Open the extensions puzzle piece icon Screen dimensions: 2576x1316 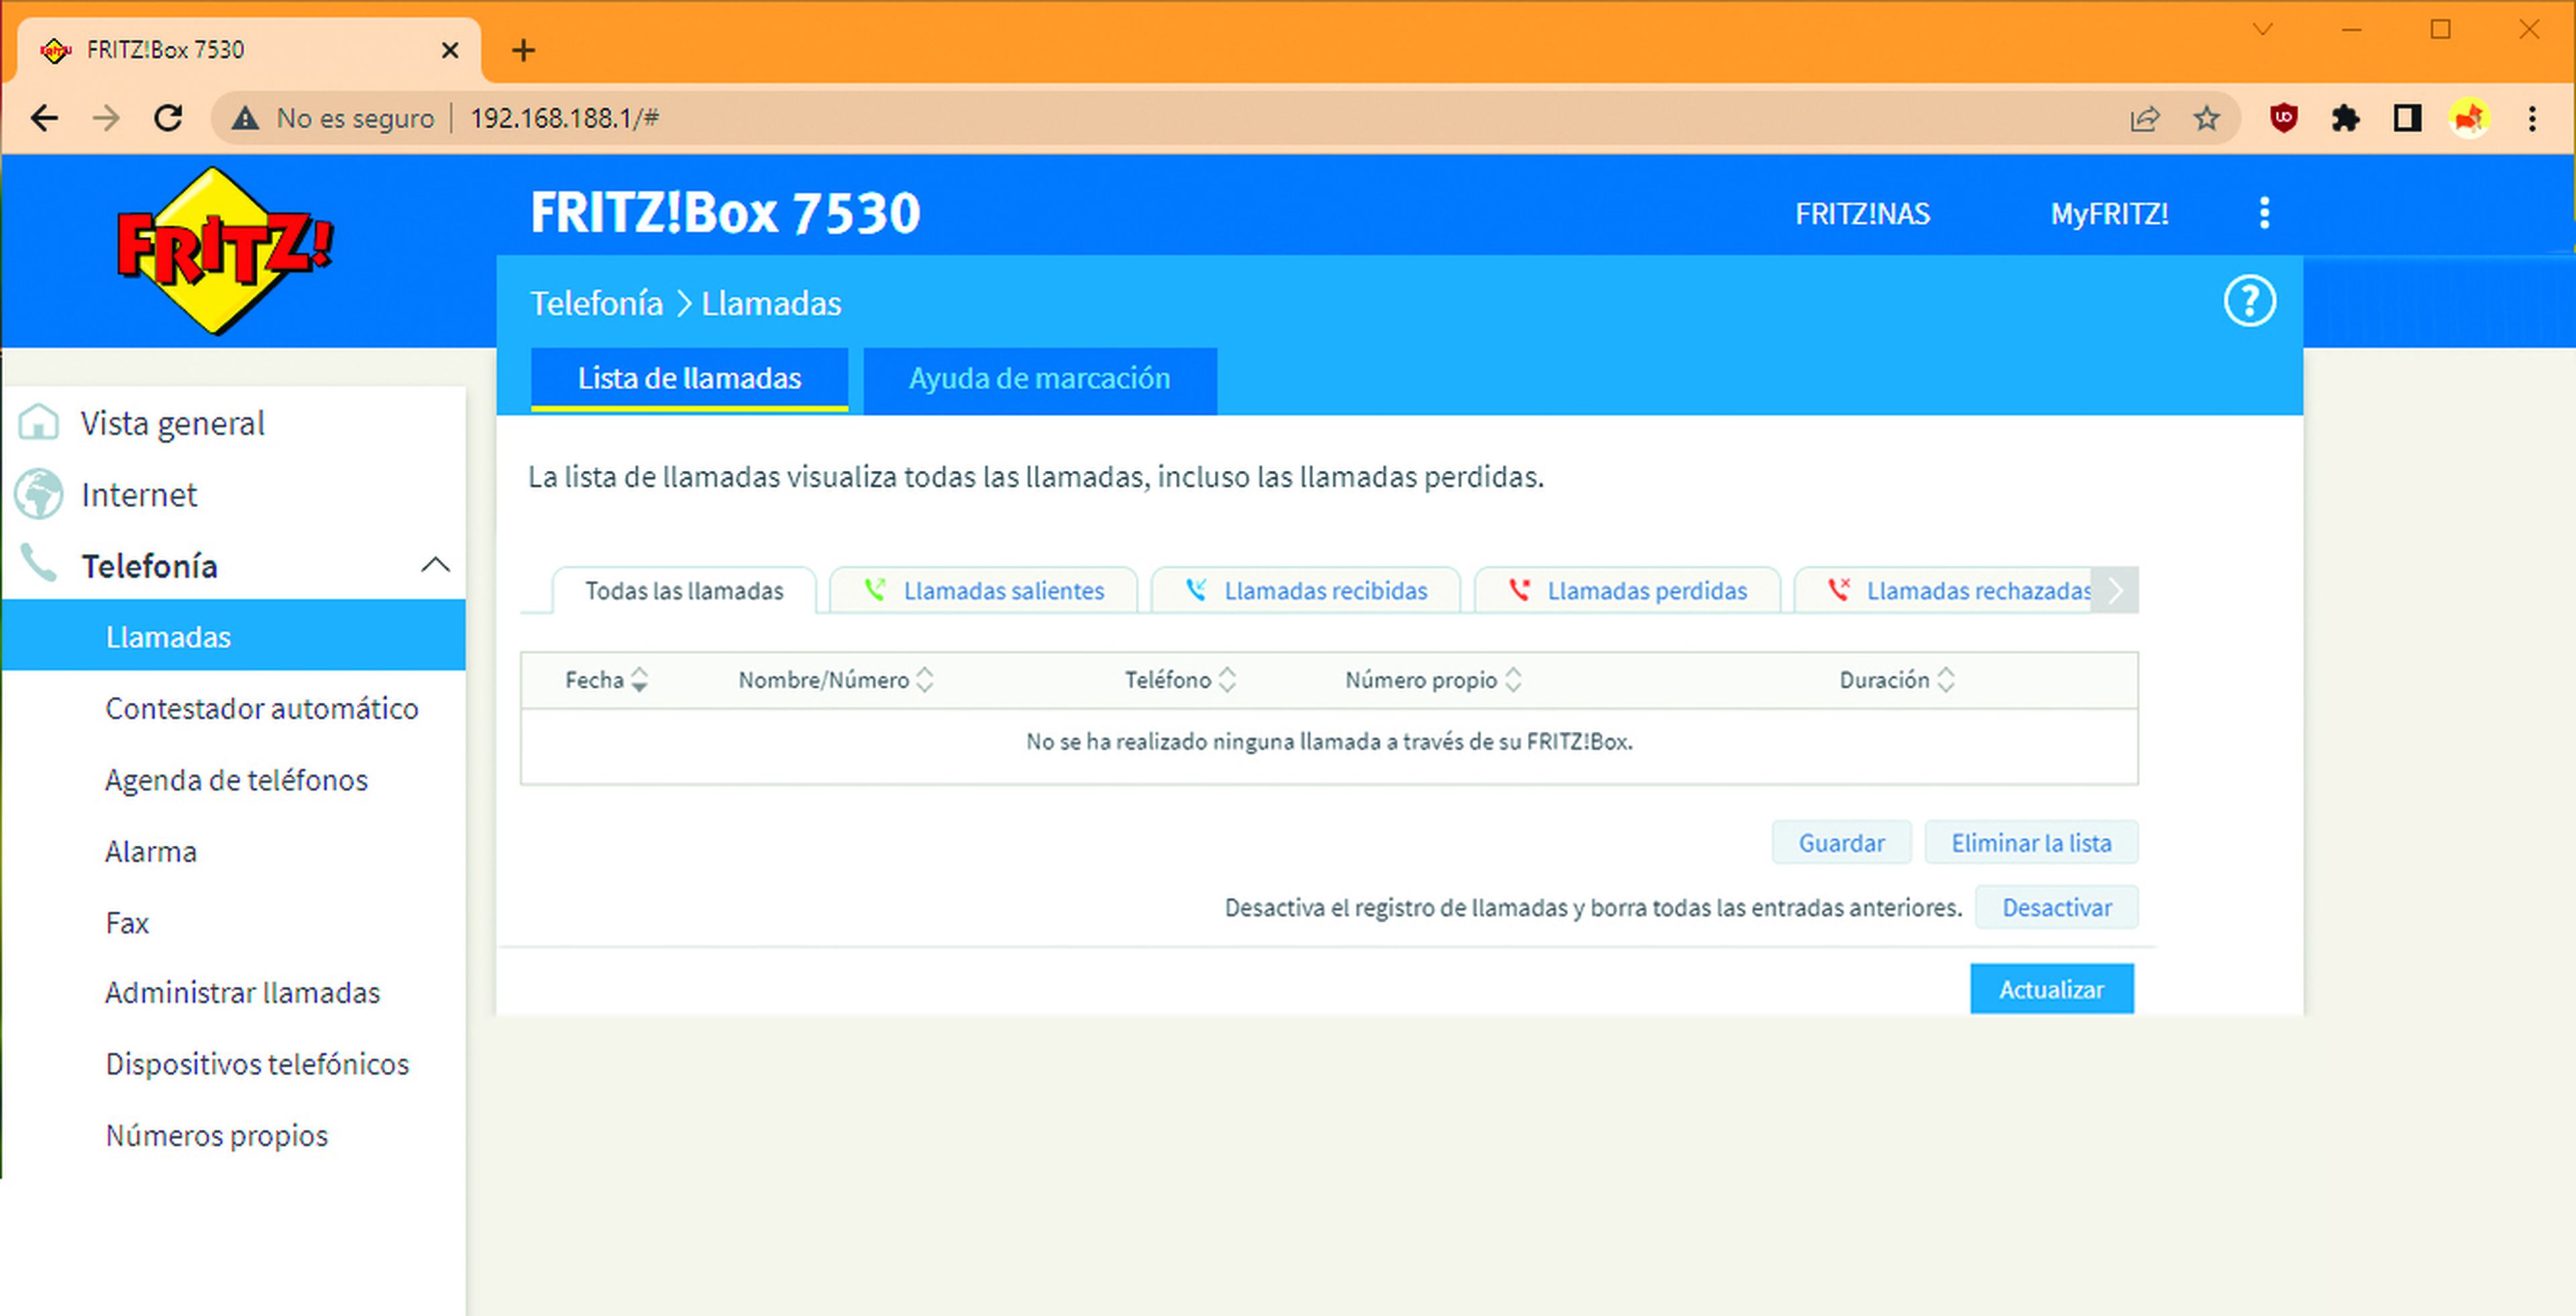[x=2345, y=118]
